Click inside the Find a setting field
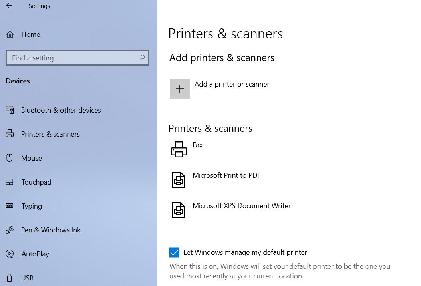Viewport: 421px width, 286px height. click(x=72, y=58)
